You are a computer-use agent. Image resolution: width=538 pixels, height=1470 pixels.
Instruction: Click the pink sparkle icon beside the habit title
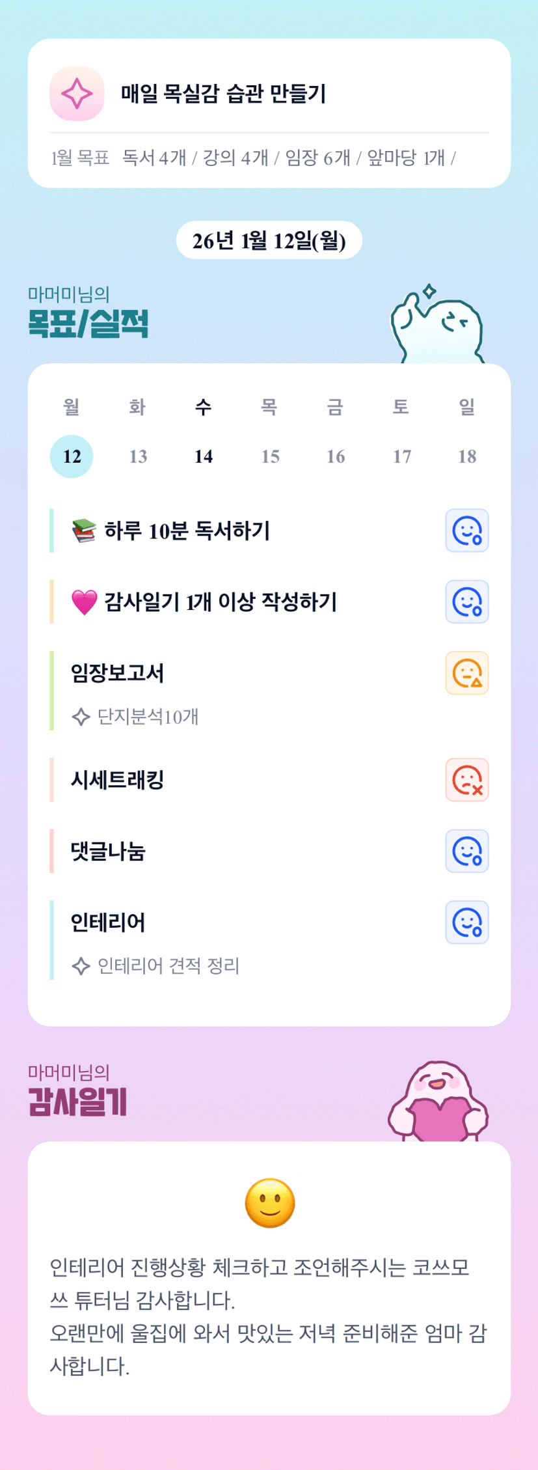(77, 94)
